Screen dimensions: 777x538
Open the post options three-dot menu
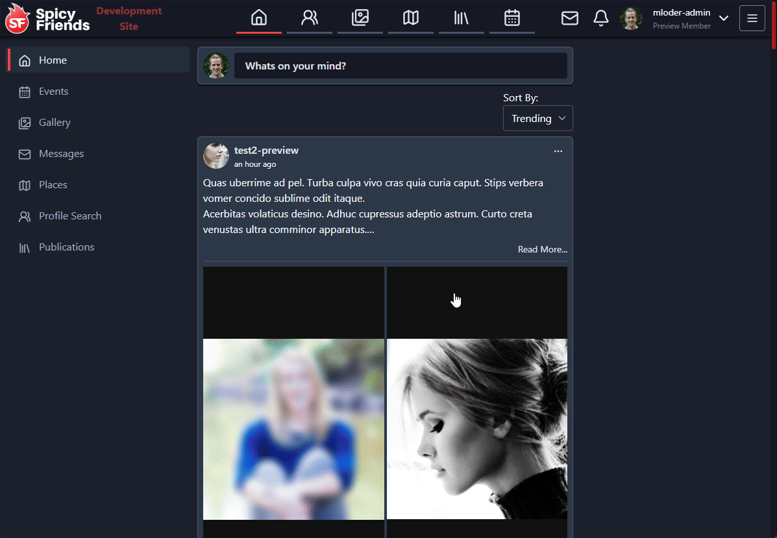click(558, 151)
